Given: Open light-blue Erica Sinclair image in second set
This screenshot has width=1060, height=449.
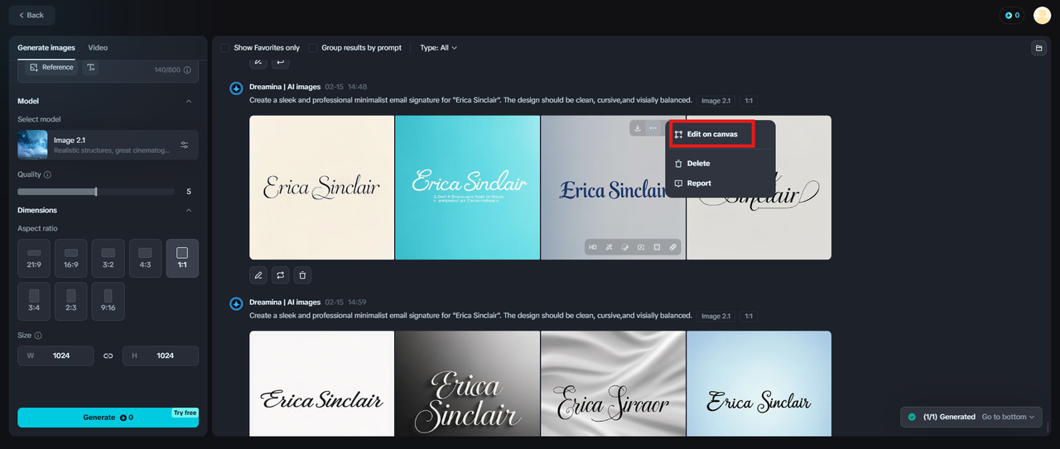Looking at the screenshot, I should [759, 383].
